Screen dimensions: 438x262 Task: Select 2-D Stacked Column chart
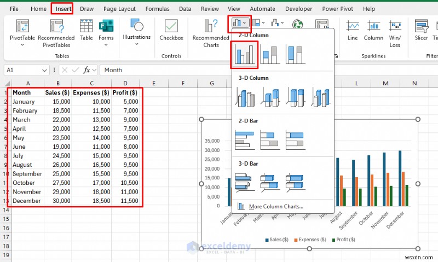click(x=270, y=55)
